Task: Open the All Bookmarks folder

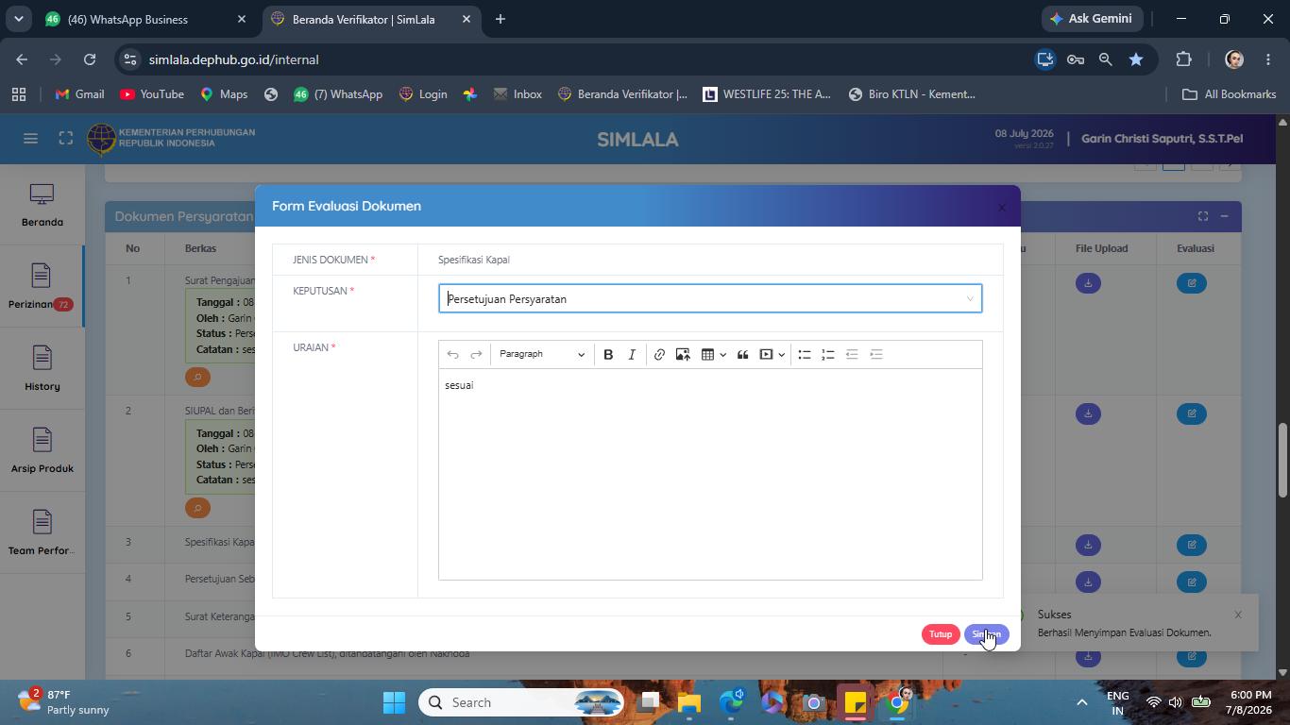Action: tap(1229, 94)
